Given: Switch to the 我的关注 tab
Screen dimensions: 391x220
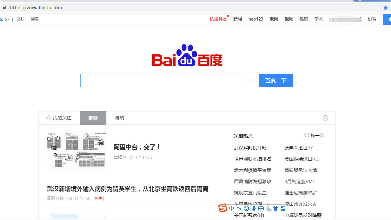Looking at the screenshot, I should point(59,118).
